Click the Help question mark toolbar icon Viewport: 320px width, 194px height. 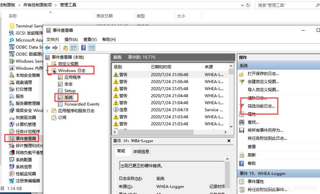click(83, 48)
